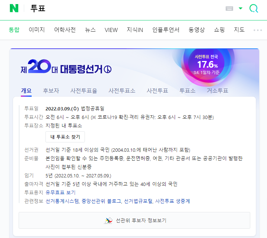Click the green search magnifier icon

pyautogui.click(x=254, y=8)
